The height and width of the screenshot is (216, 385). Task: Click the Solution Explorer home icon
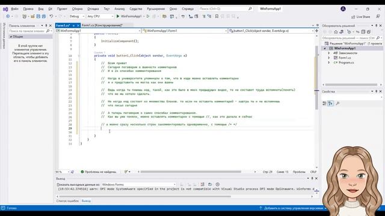(336, 32)
